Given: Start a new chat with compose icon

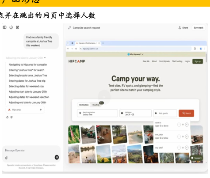Looking at the screenshot, I should point(18,27).
